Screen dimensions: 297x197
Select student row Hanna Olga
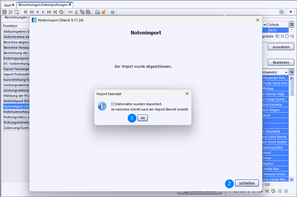click(x=275, y=94)
